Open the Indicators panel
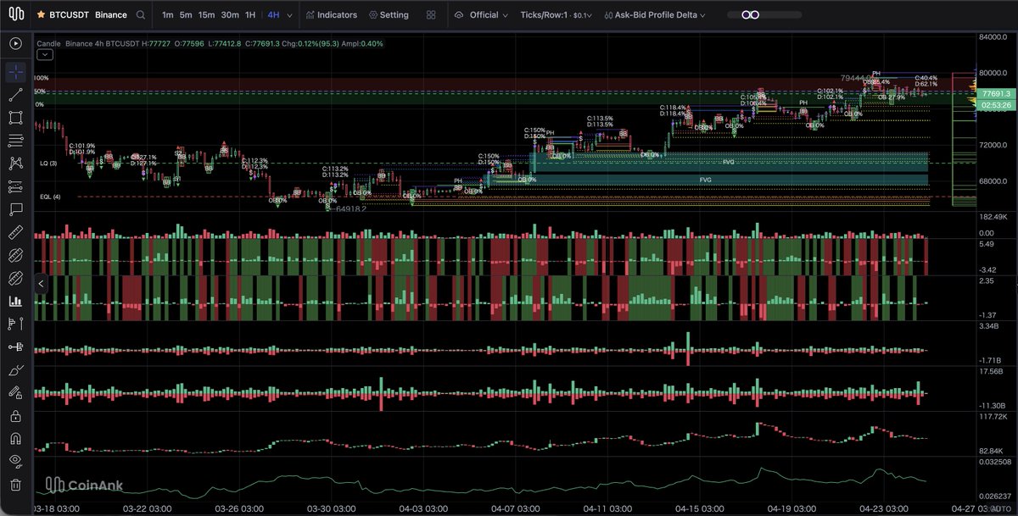Viewport: 1018px width, 516px height. point(332,15)
